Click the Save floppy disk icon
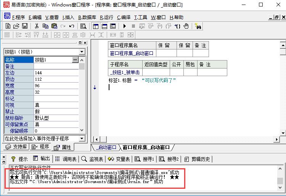 click(x=24, y=26)
